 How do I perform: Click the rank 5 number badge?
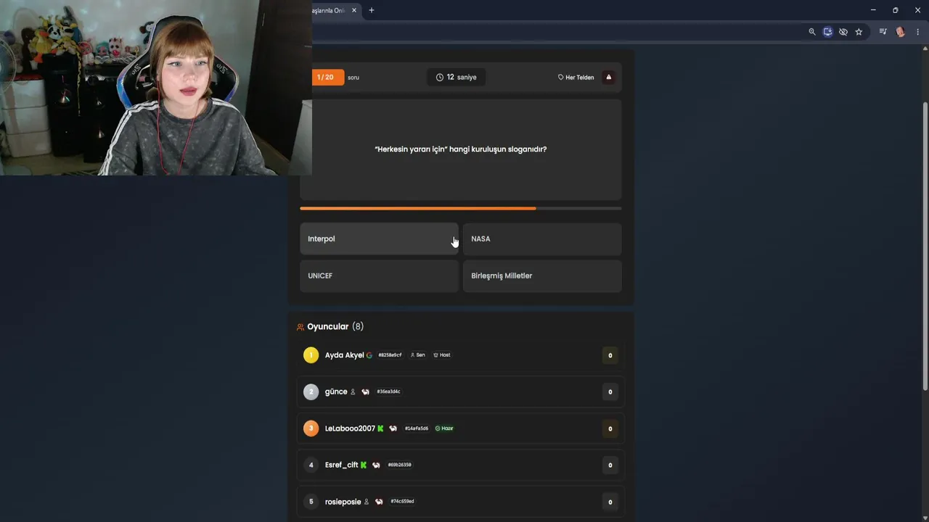[x=311, y=502]
